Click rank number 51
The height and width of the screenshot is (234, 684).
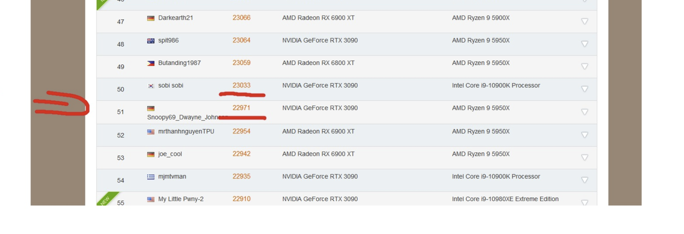120,112
